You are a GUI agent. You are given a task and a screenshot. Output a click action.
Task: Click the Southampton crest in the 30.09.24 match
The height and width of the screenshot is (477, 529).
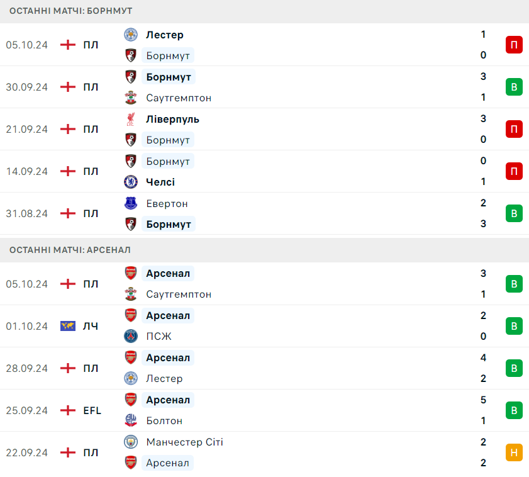point(131,98)
